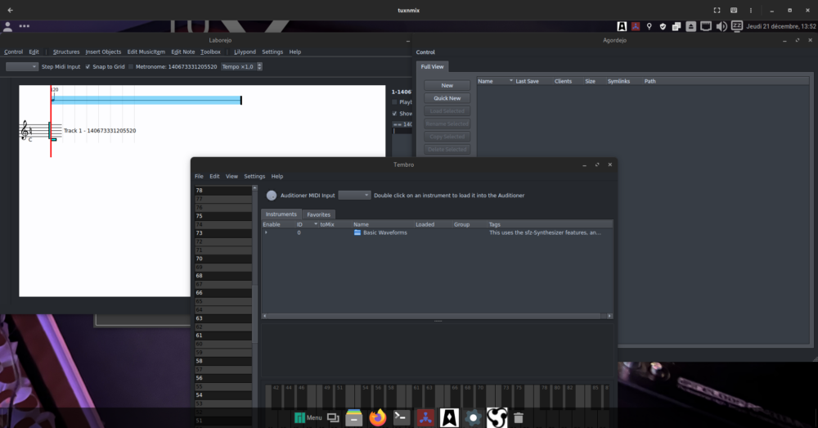Enable the Metronome checkbox in Laborejo
Image resolution: width=818 pixels, height=428 pixels.
click(131, 67)
